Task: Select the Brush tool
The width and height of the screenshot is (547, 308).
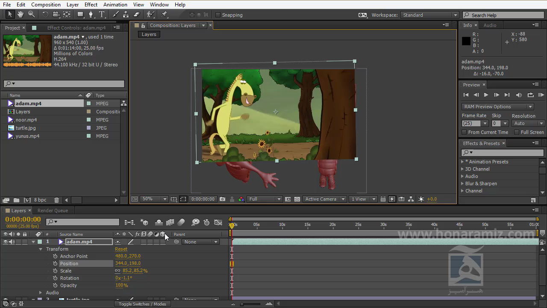Action: click(115, 15)
